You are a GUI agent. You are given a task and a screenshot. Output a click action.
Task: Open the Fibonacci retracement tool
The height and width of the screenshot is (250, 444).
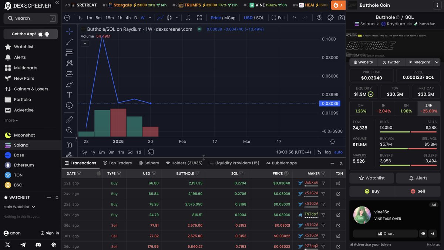[69, 53]
